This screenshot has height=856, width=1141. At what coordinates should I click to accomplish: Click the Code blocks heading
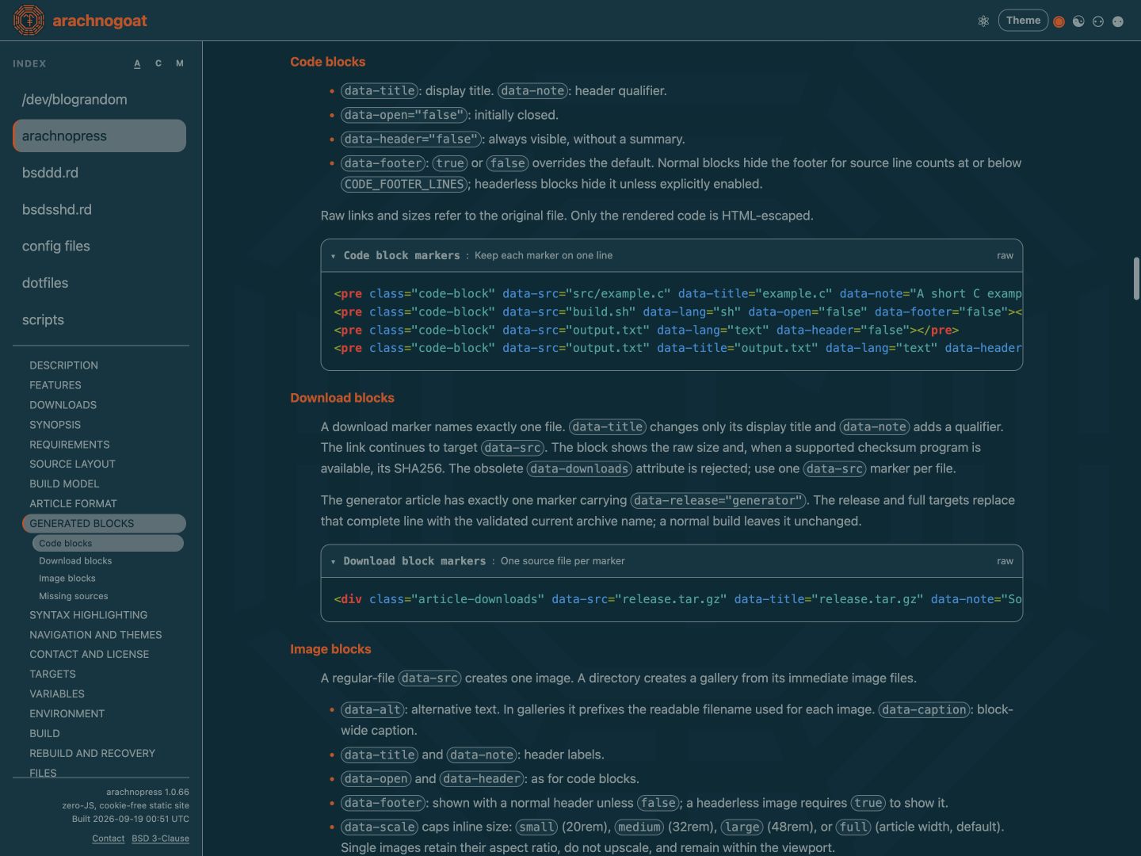[x=327, y=62]
